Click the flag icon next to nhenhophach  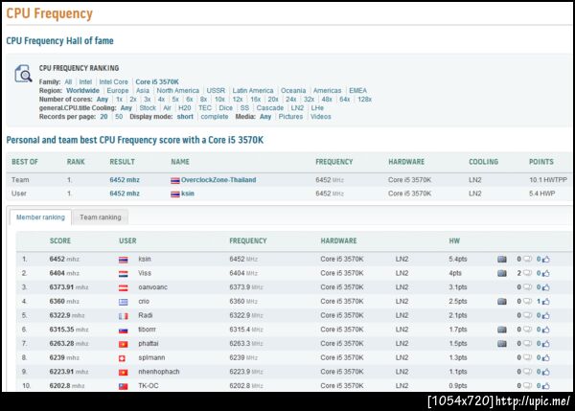tap(124, 373)
